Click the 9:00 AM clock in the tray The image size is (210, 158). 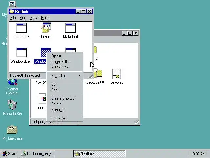[x=199, y=154]
